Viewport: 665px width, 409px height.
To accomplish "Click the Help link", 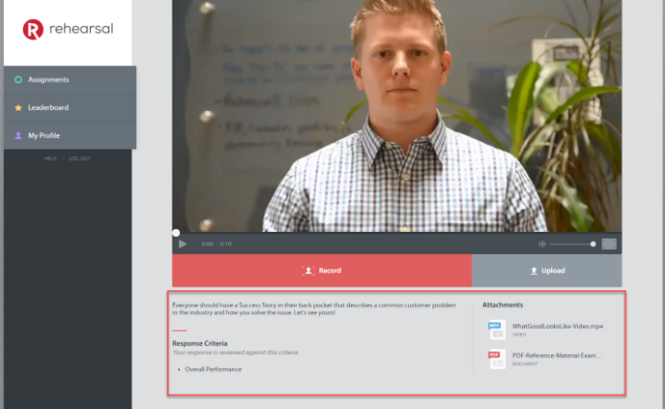I will coord(50,158).
